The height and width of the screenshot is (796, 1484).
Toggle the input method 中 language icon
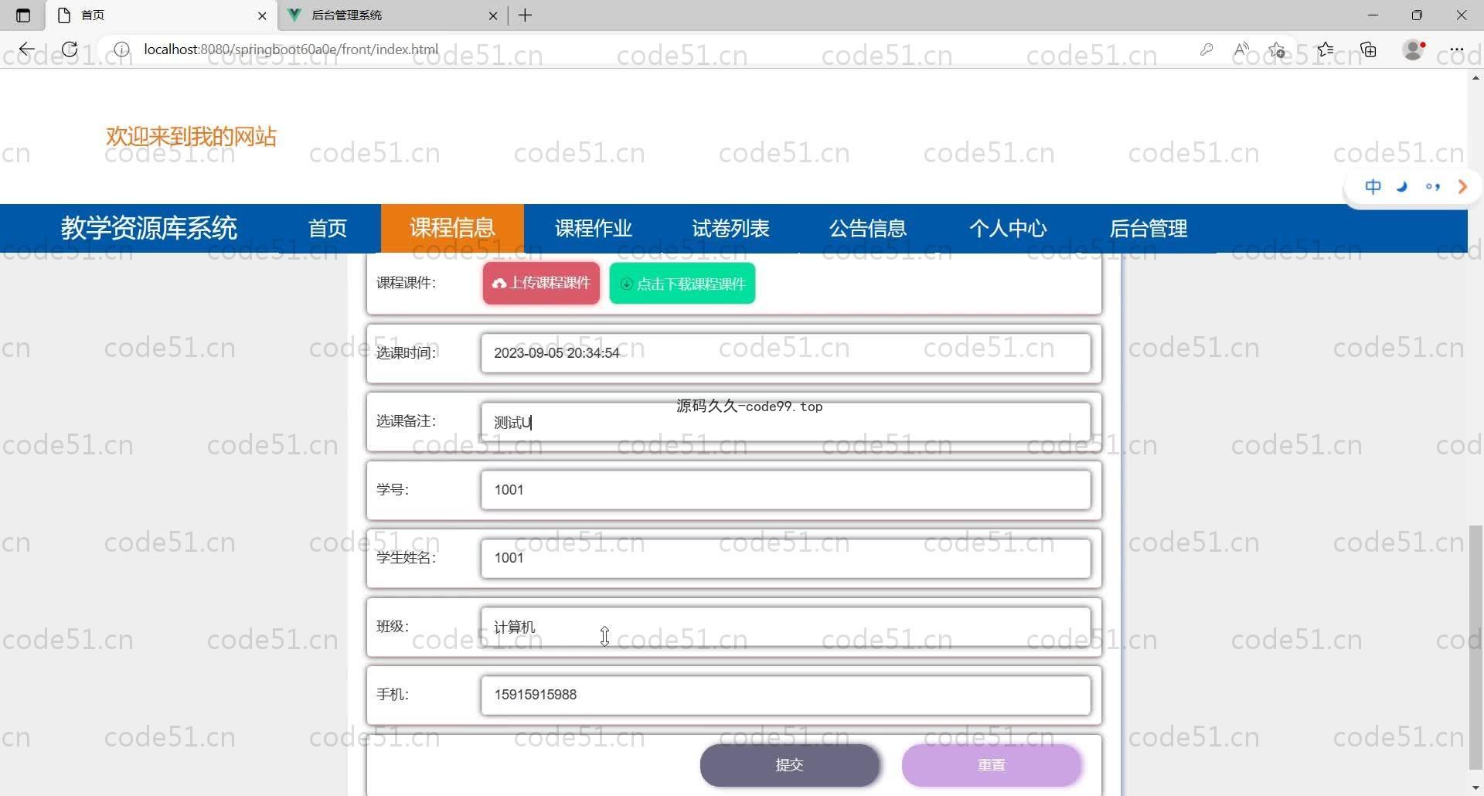(1373, 186)
